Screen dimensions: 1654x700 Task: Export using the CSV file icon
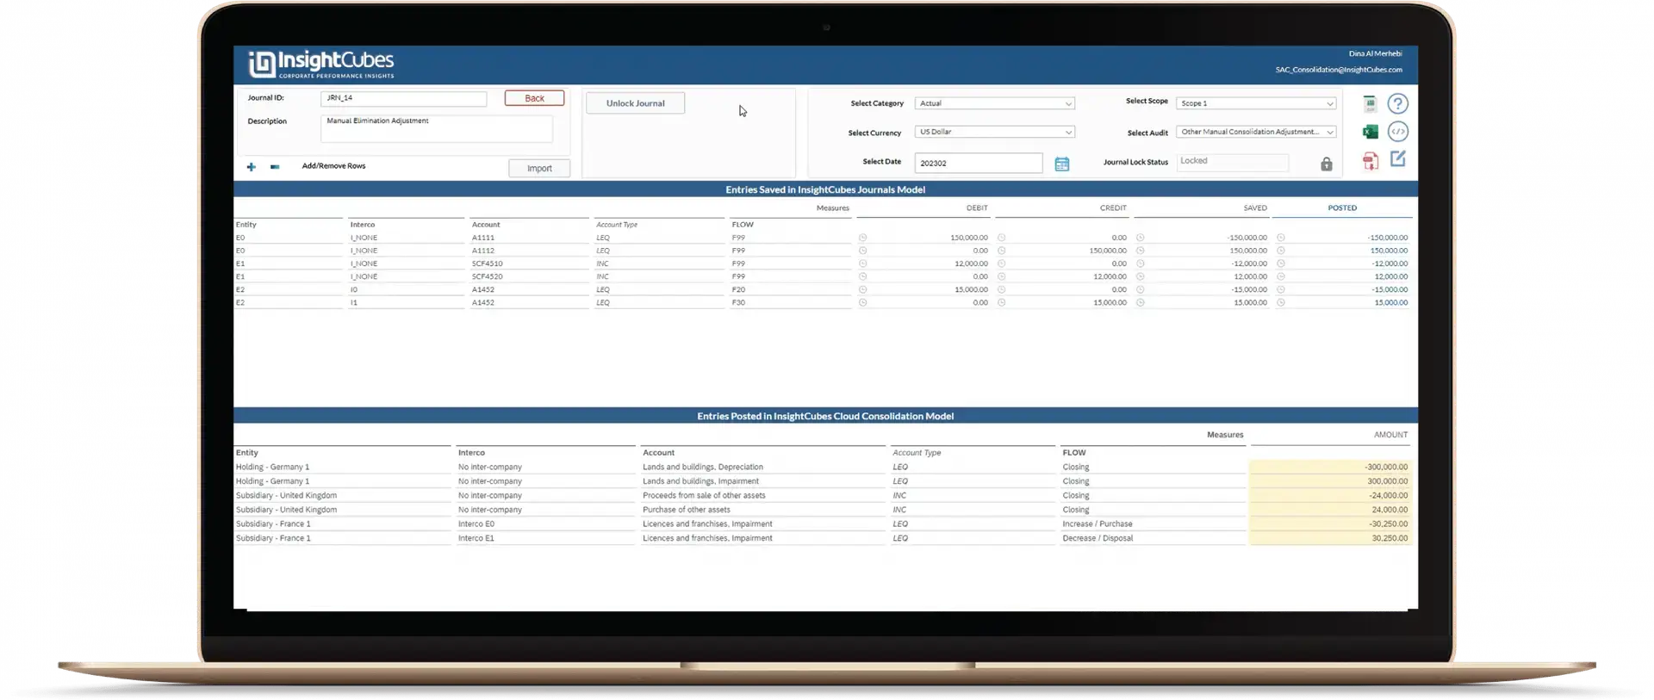coord(1370,104)
